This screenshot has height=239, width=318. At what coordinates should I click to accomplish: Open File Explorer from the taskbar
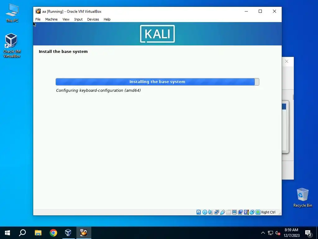click(38, 233)
